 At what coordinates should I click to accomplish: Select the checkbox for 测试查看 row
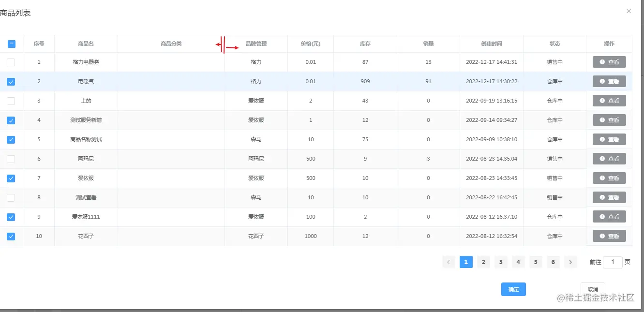pyautogui.click(x=11, y=198)
